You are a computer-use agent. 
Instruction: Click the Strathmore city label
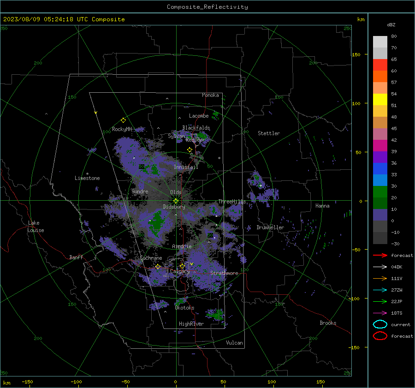click(224, 273)
